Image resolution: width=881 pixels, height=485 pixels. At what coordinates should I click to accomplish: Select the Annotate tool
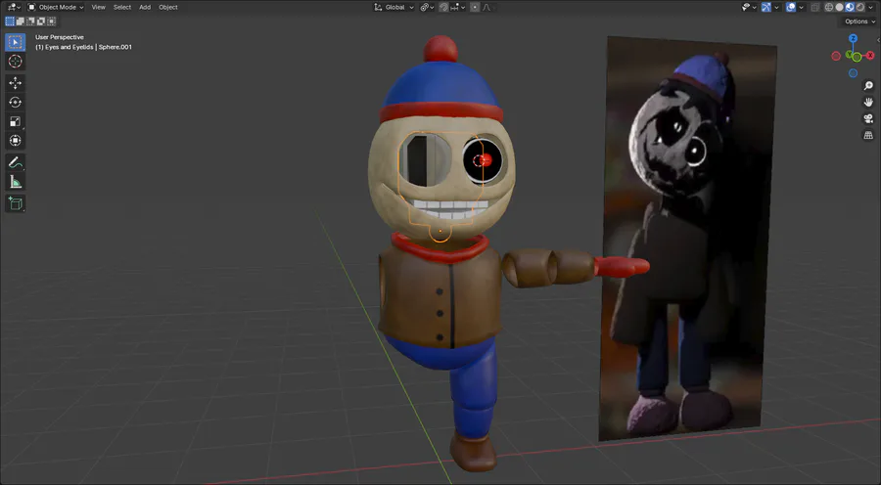[15, 162]
